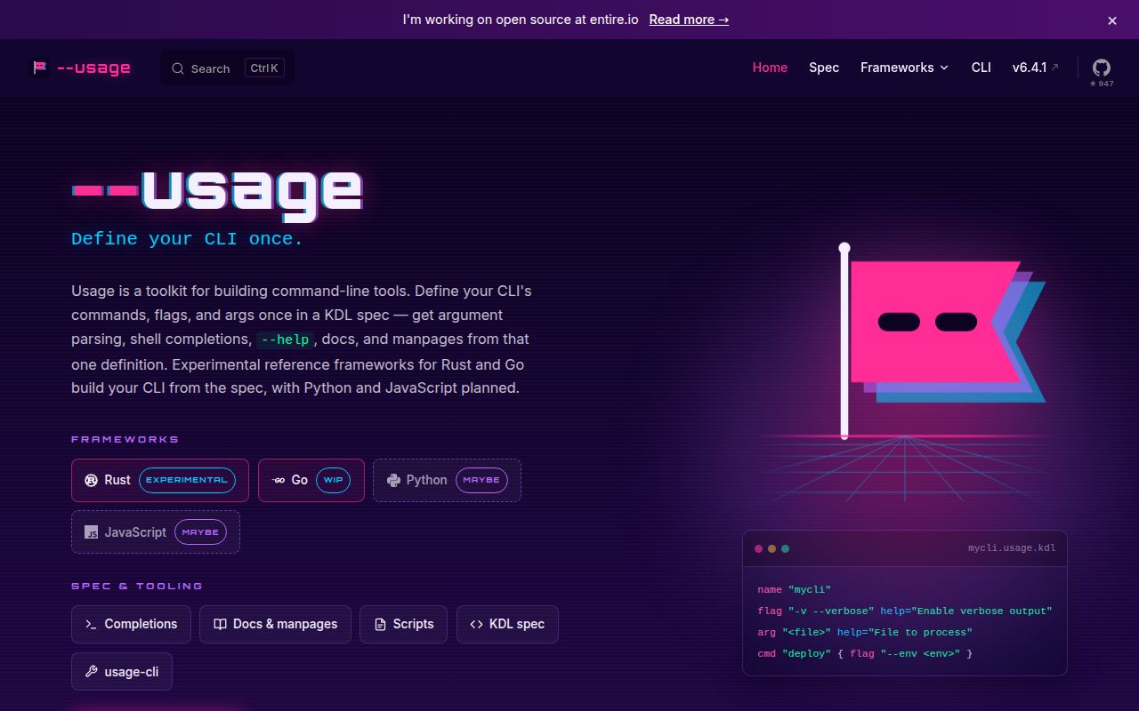Click the Ctrl K shortcut badge
The image size is (1139, 711).
coord(263,68)
